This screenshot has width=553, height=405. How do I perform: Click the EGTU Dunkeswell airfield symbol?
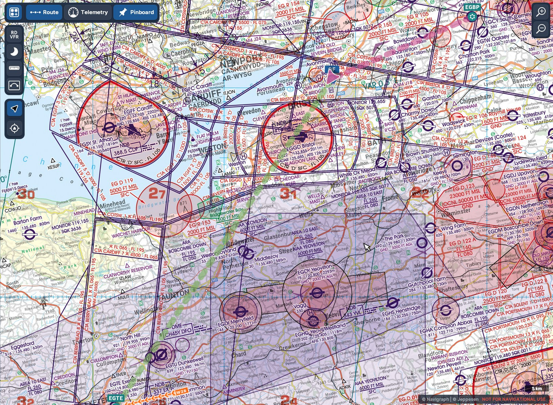pyautogui.click(x=161, y=355)
